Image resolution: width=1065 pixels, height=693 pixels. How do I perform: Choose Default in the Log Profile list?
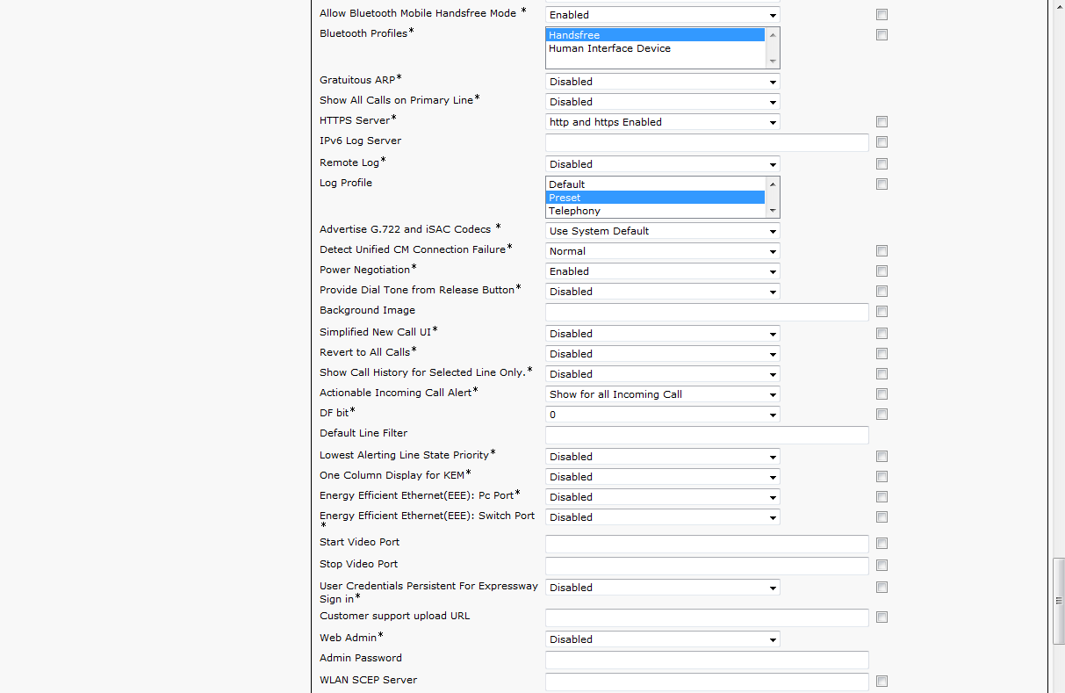(567, 184)
